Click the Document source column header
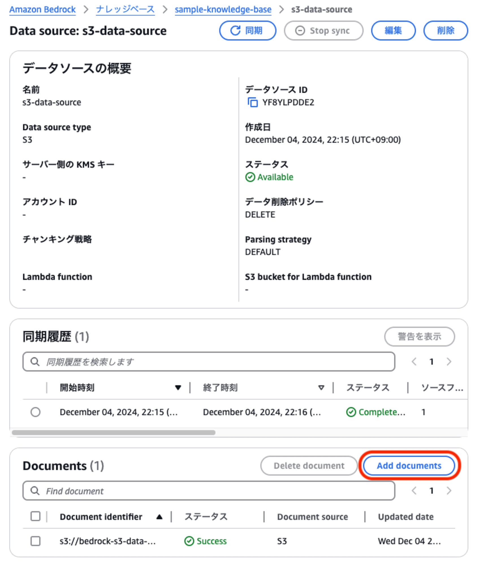This screenshot has height=566, width=477. [x=312, y=516]
